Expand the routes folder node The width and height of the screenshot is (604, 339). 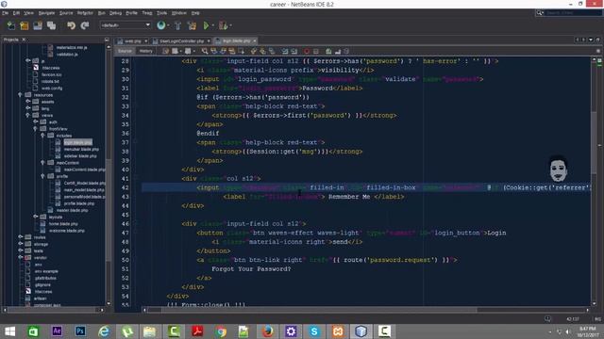[20, 237]
